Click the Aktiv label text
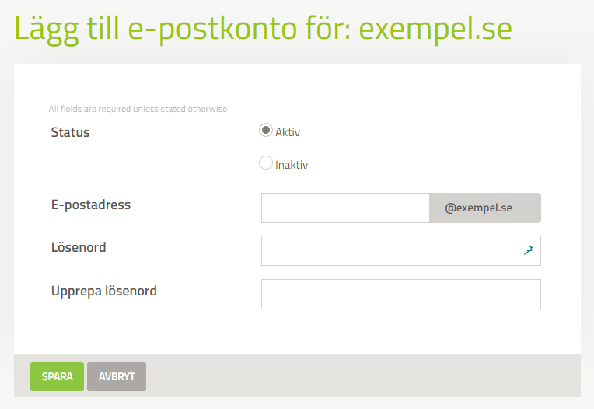Screen dimensions: 594x409 (x=288, y=132)
